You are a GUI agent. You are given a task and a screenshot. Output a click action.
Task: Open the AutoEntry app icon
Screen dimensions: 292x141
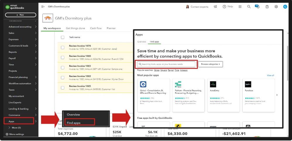click(213, 84)
